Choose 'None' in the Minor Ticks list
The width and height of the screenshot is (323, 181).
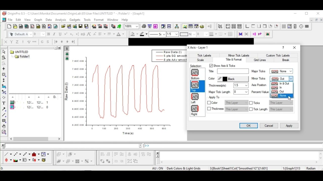(x=282, y=96)
